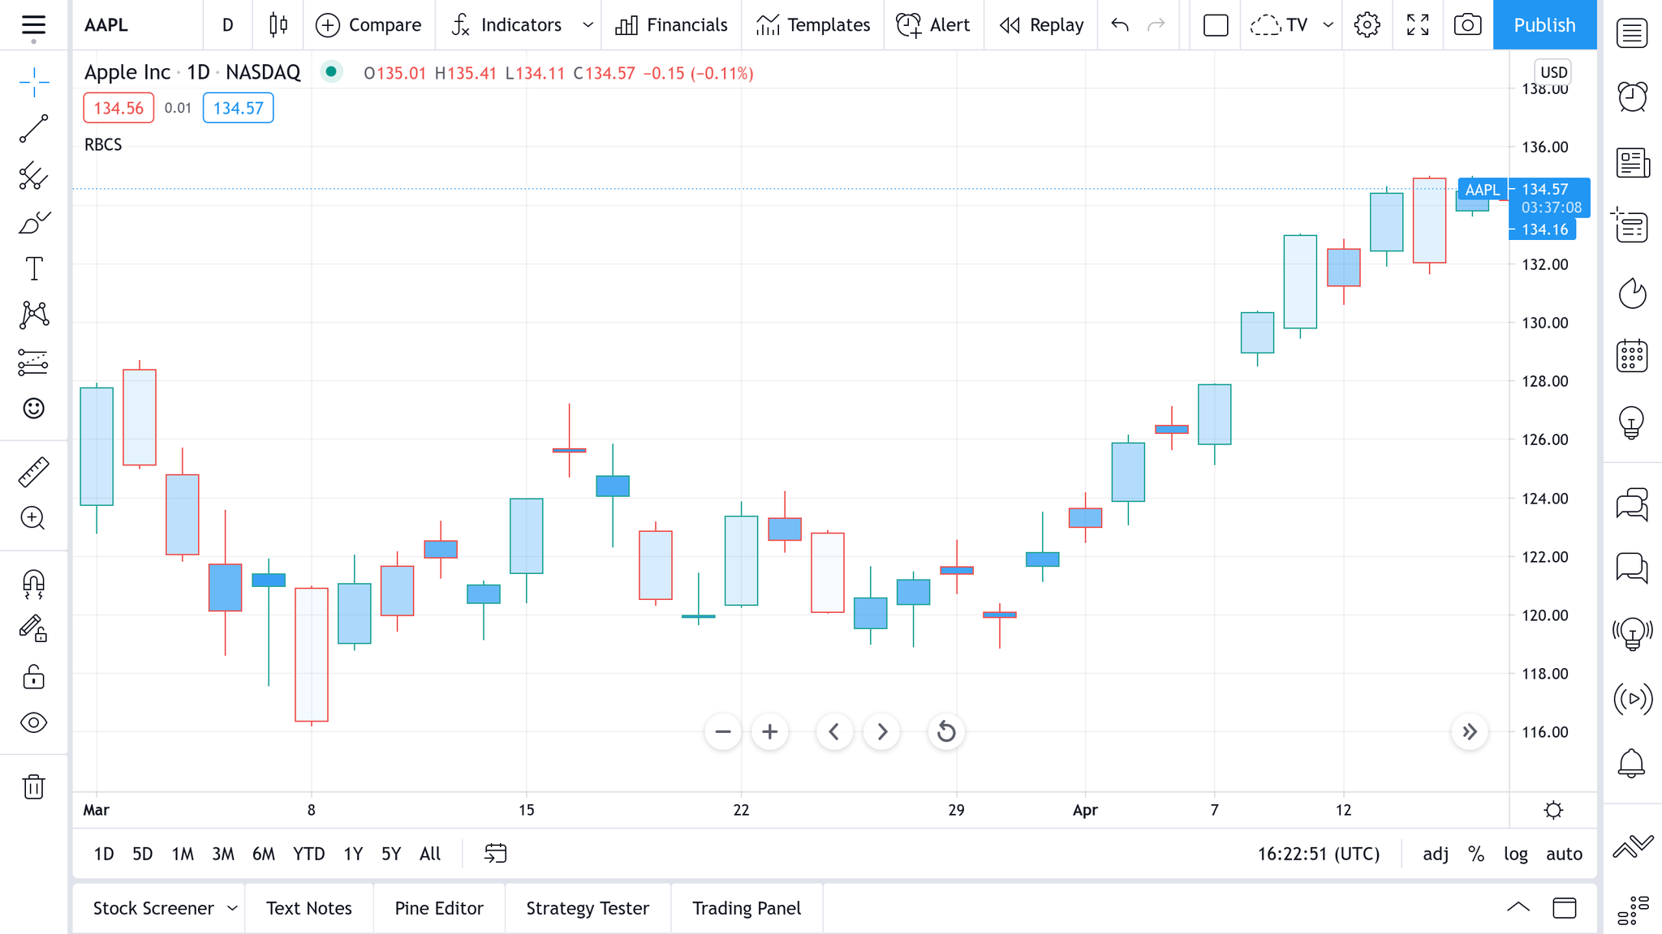Take a chart snapshot with camera icon
The width and height of the screenshot is (1662, 934).
(1467, 25)
